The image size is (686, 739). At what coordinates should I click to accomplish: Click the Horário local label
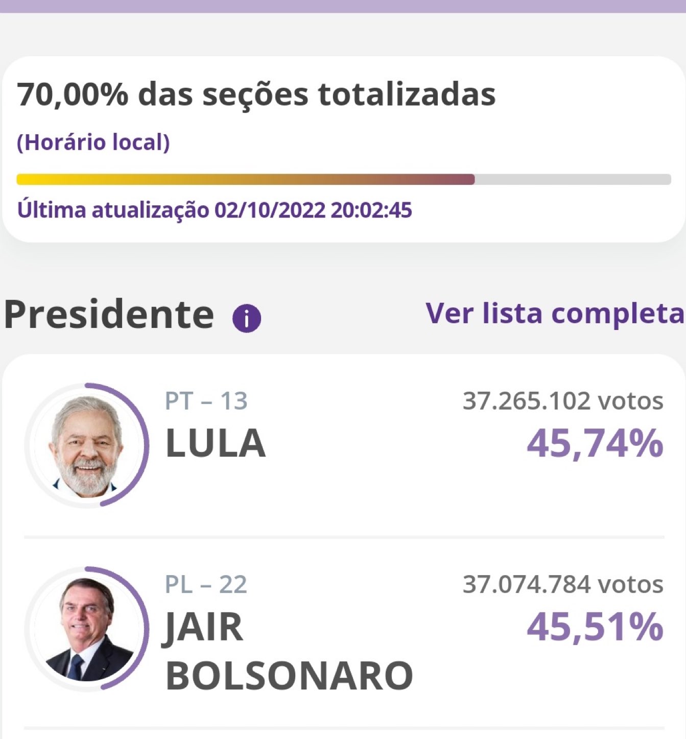tap(93, 142)
